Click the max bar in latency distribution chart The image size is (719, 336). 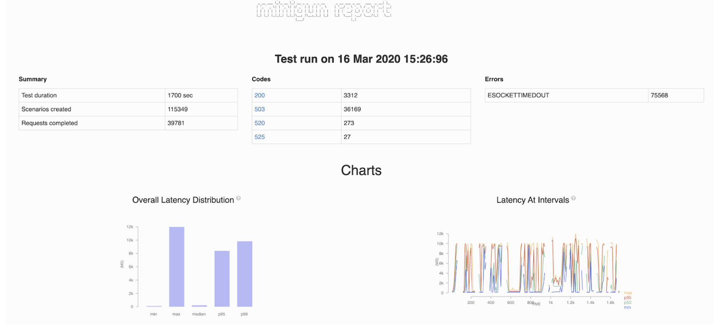177,267
